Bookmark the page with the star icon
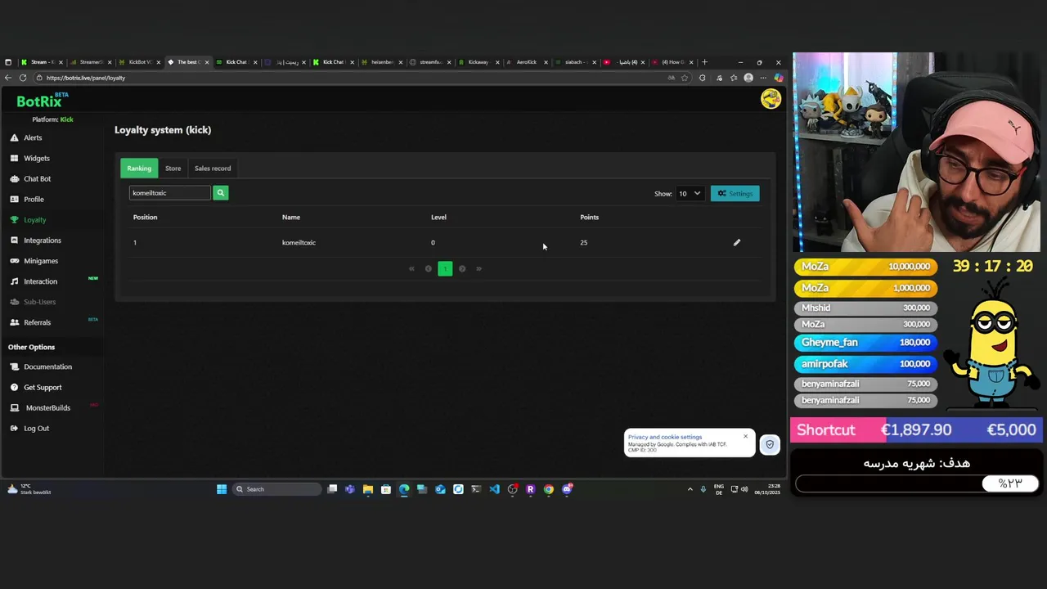Viewport: 1047px width, 589px height. 685,78
